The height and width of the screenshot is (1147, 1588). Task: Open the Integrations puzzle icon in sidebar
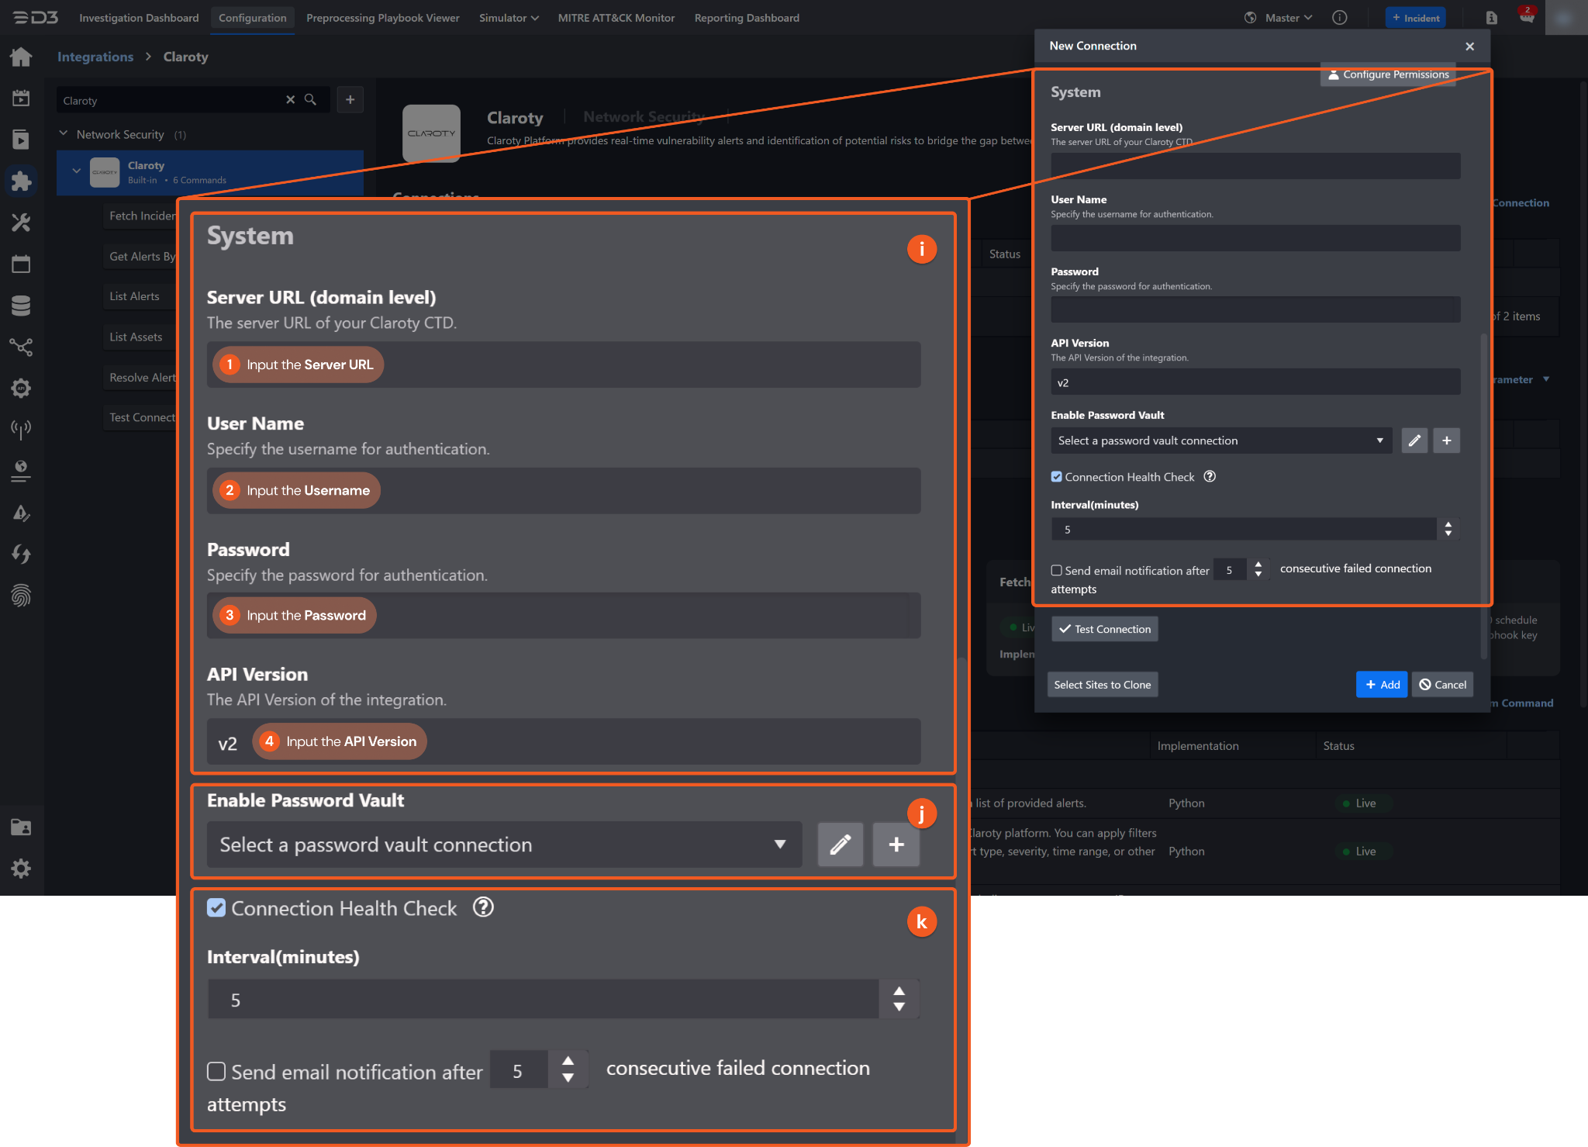point(21,181)
